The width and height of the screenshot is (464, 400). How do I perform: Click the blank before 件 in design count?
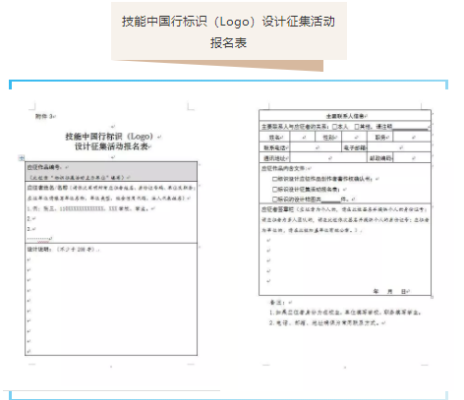[331, 200]
